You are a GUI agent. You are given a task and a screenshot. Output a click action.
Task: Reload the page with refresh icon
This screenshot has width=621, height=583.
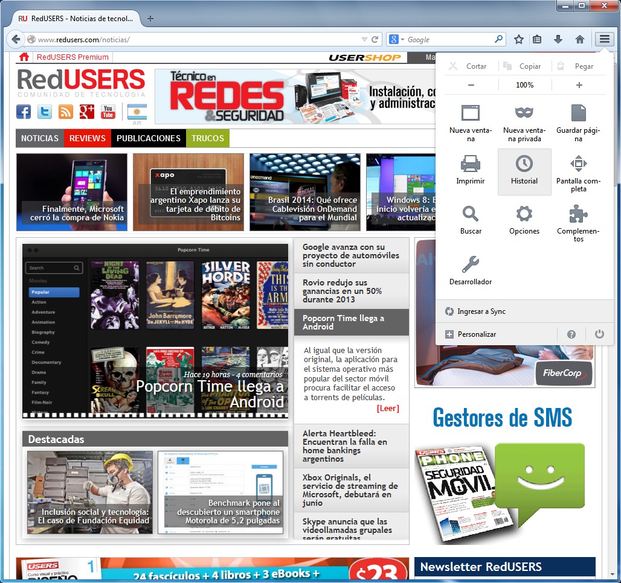[x=375, y=40]
